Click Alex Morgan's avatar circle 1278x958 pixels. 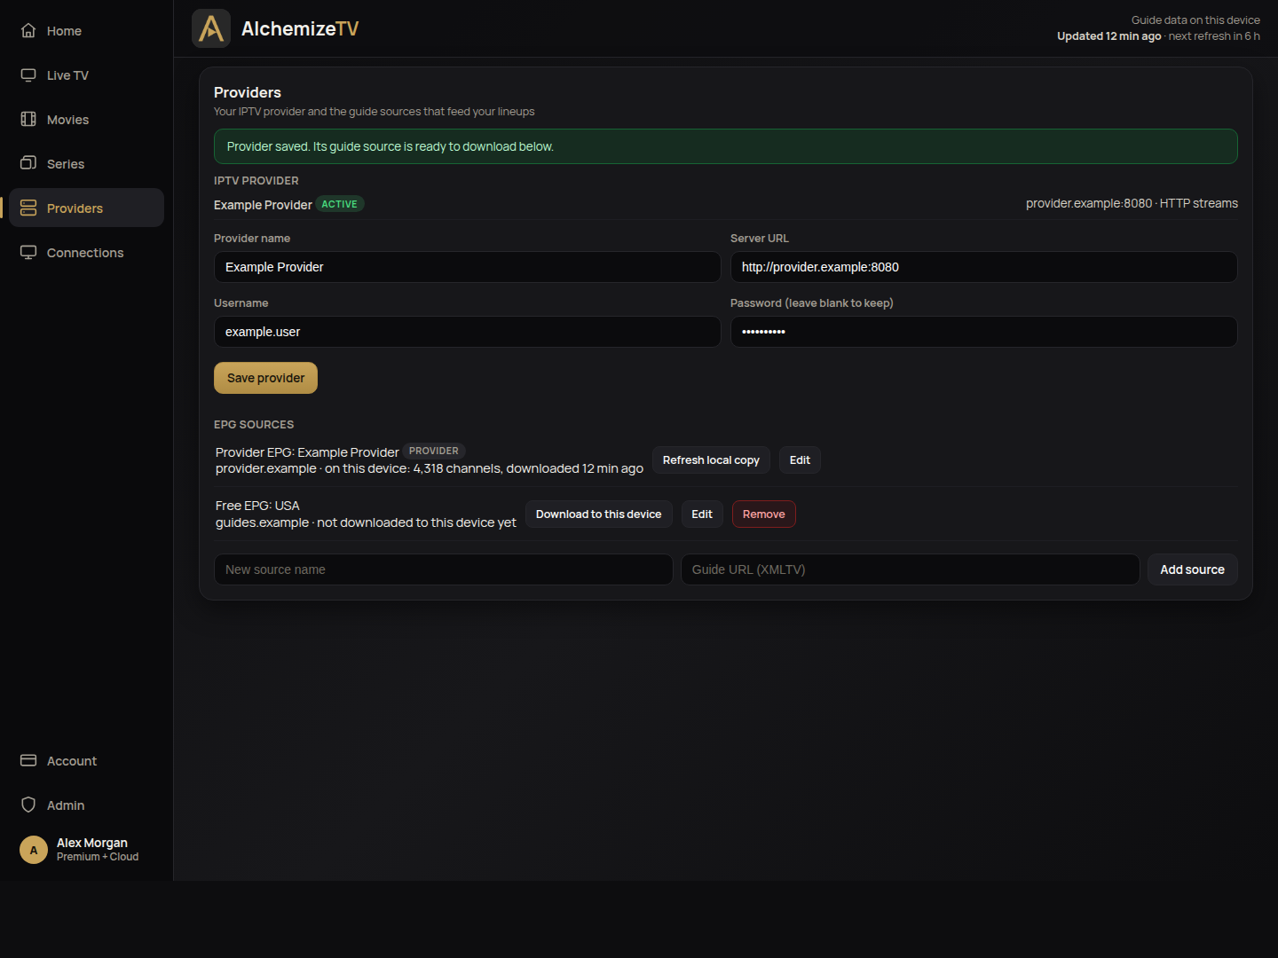[x=34, y=850]
